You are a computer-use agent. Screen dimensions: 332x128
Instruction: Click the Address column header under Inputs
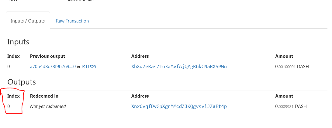pyautogui.click(x=140, y=56)
